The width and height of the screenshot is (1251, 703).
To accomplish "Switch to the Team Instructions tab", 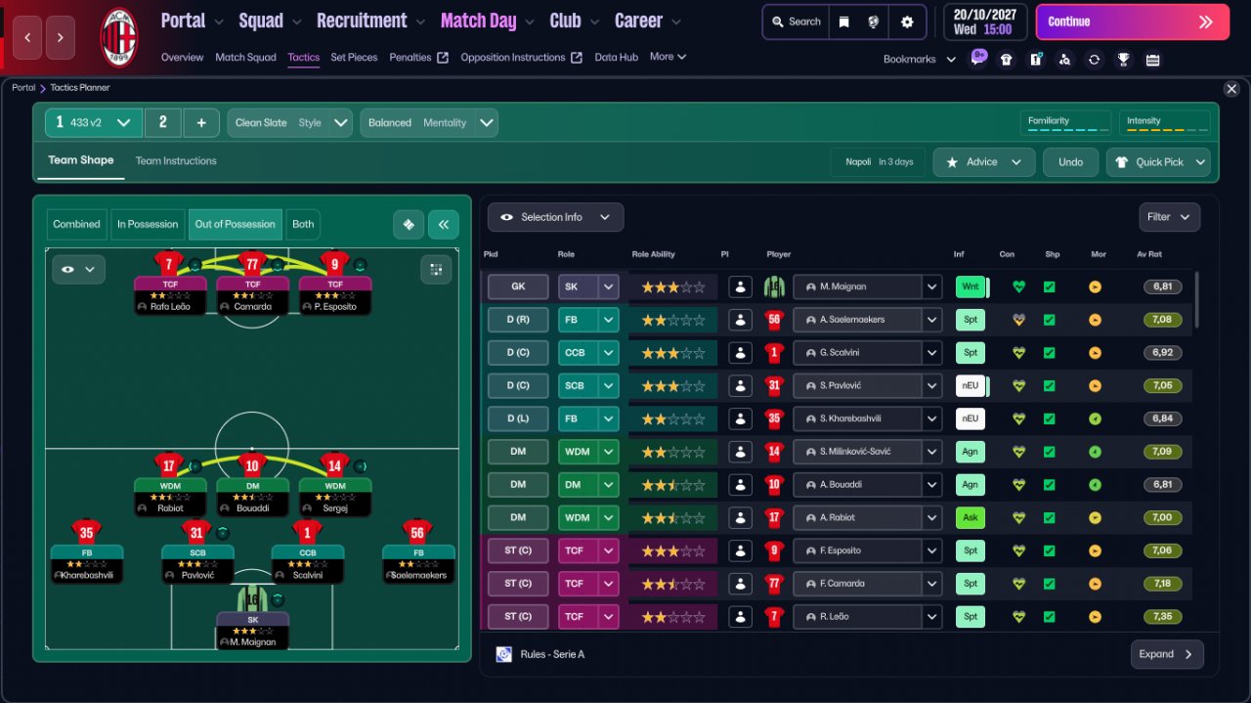I will coord(176,161).
